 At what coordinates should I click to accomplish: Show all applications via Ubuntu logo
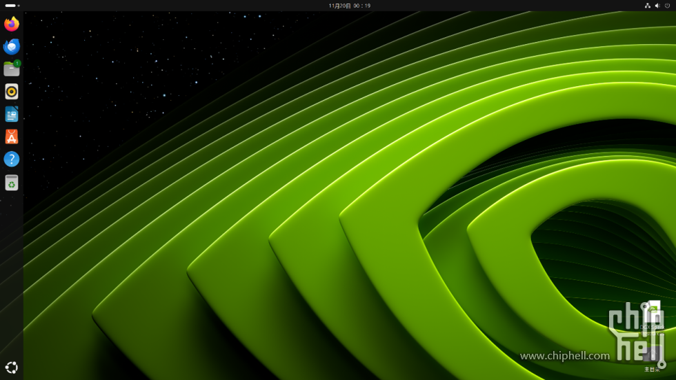pyautogui.click(x=12, y=368)
